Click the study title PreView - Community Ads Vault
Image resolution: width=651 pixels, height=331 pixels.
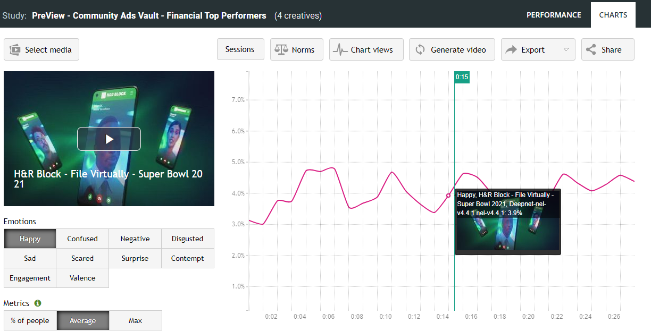(149, 15)
